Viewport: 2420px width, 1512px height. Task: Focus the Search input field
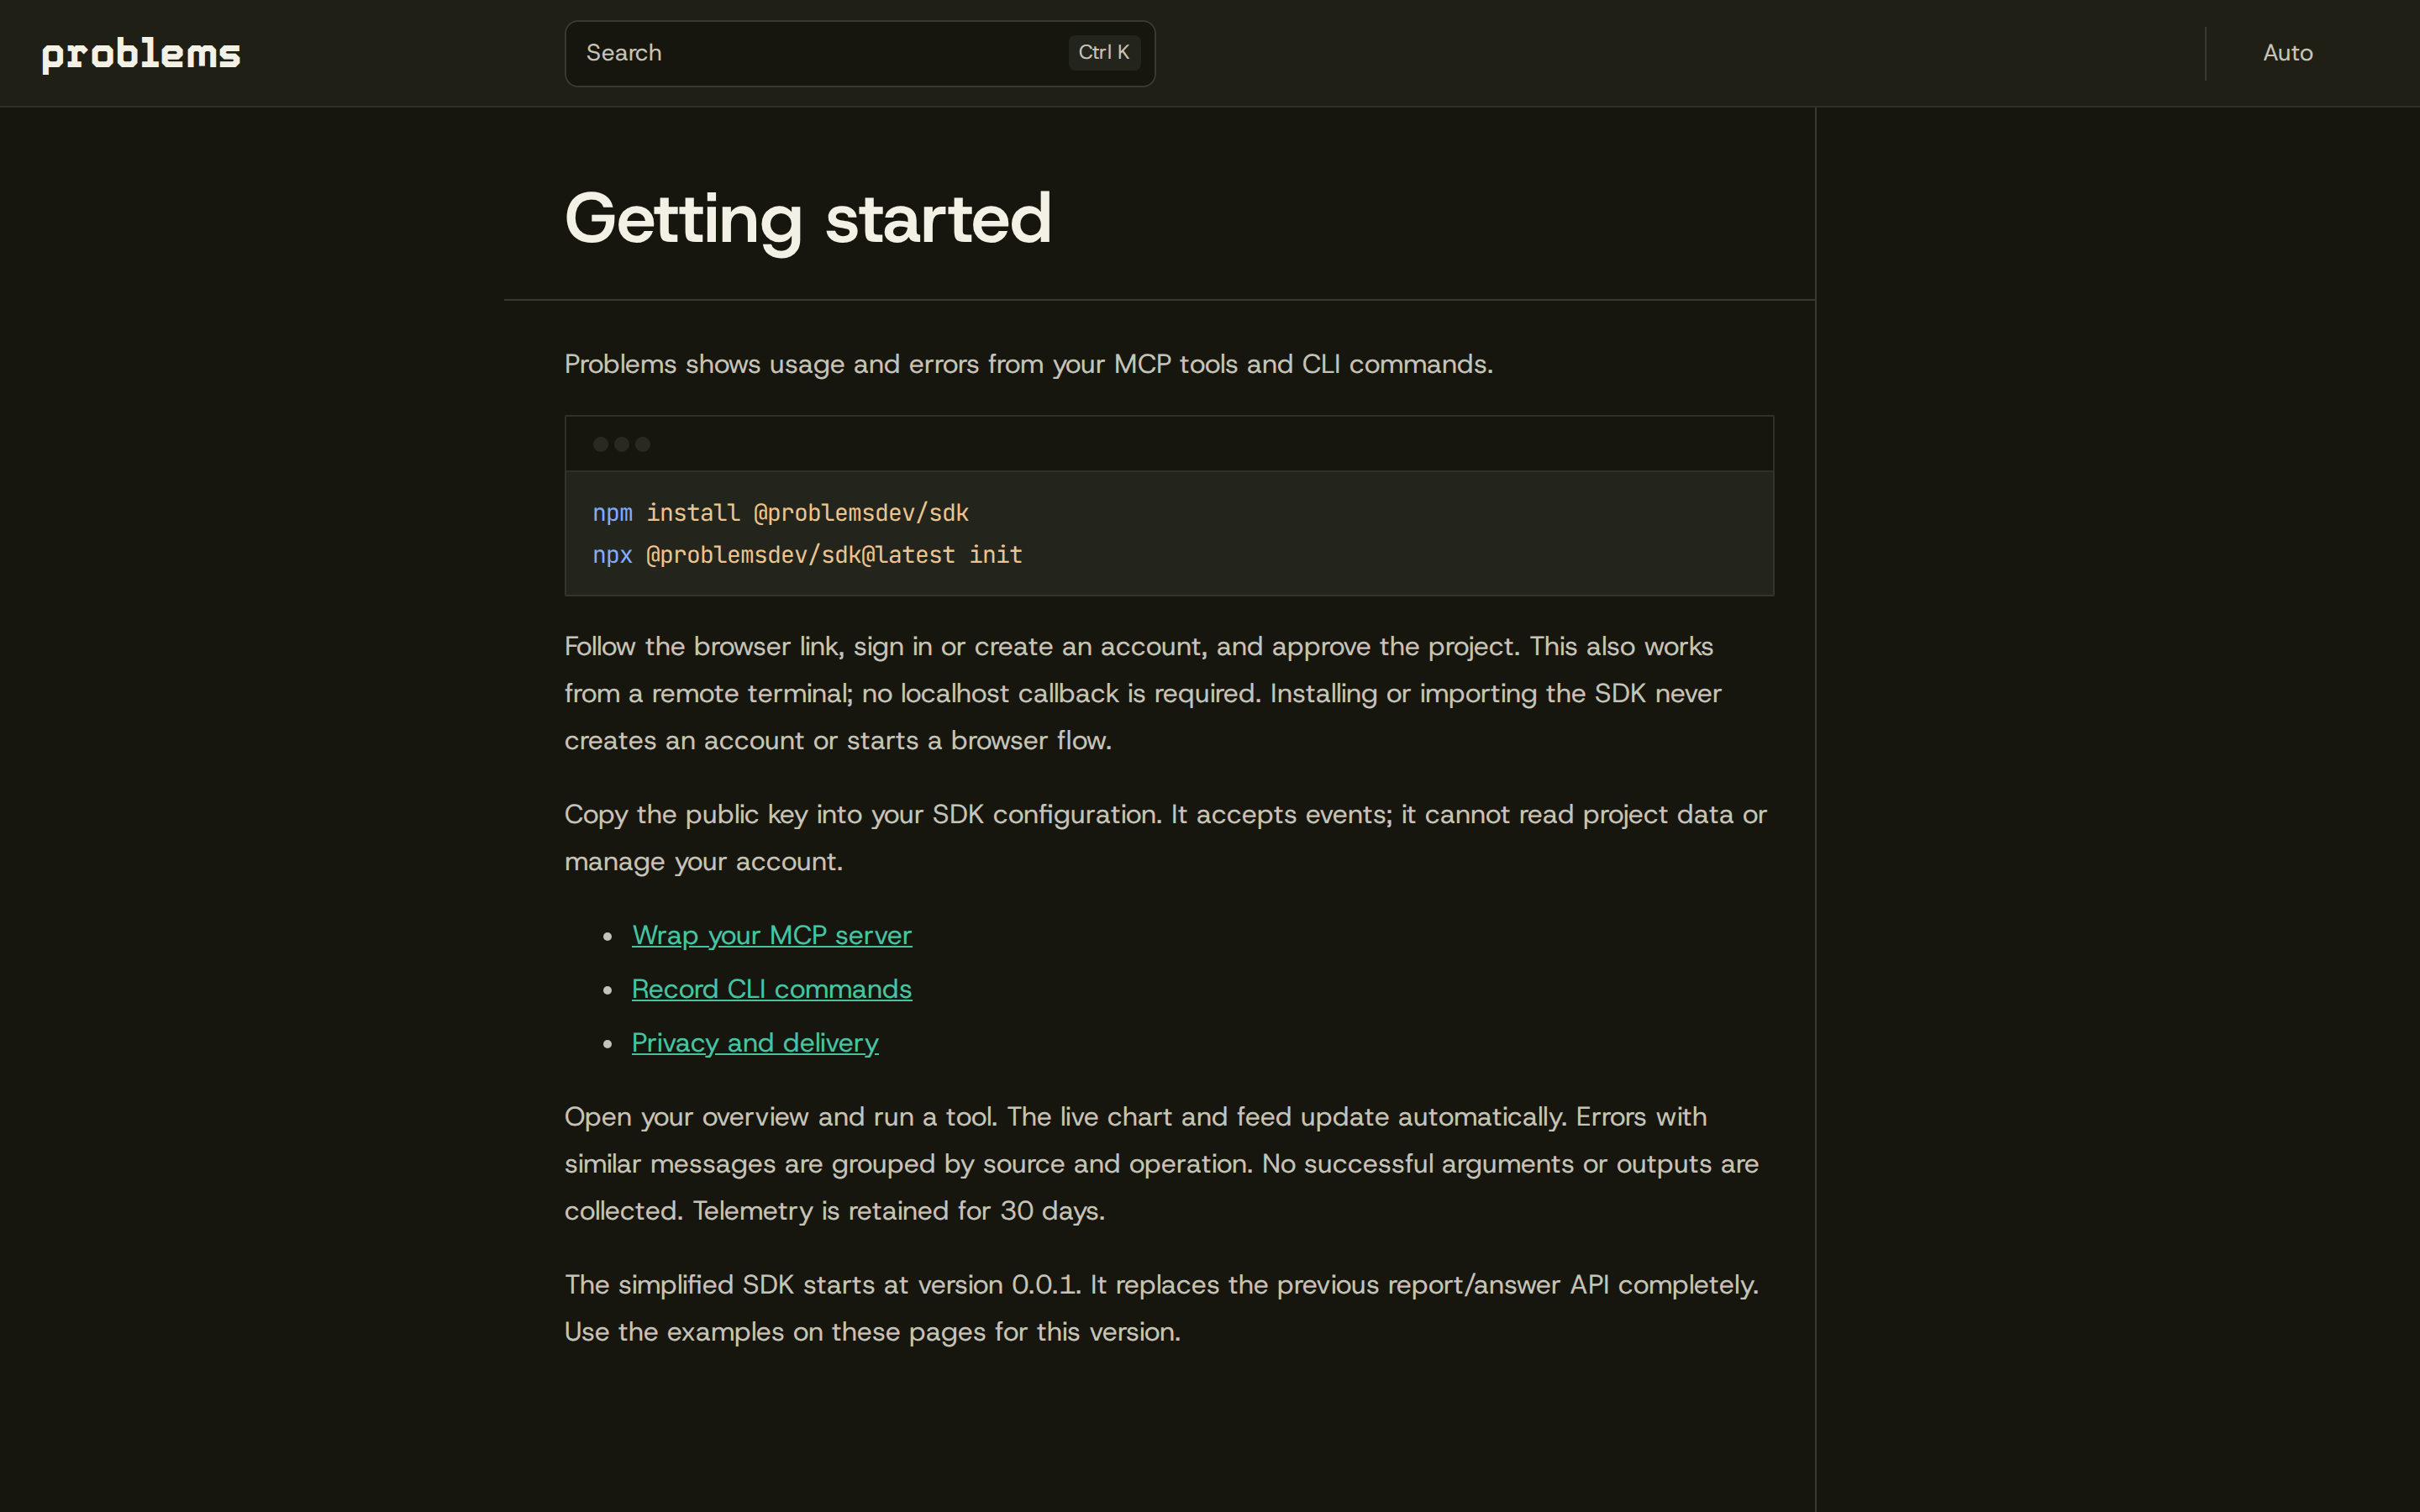coord(859,53)
